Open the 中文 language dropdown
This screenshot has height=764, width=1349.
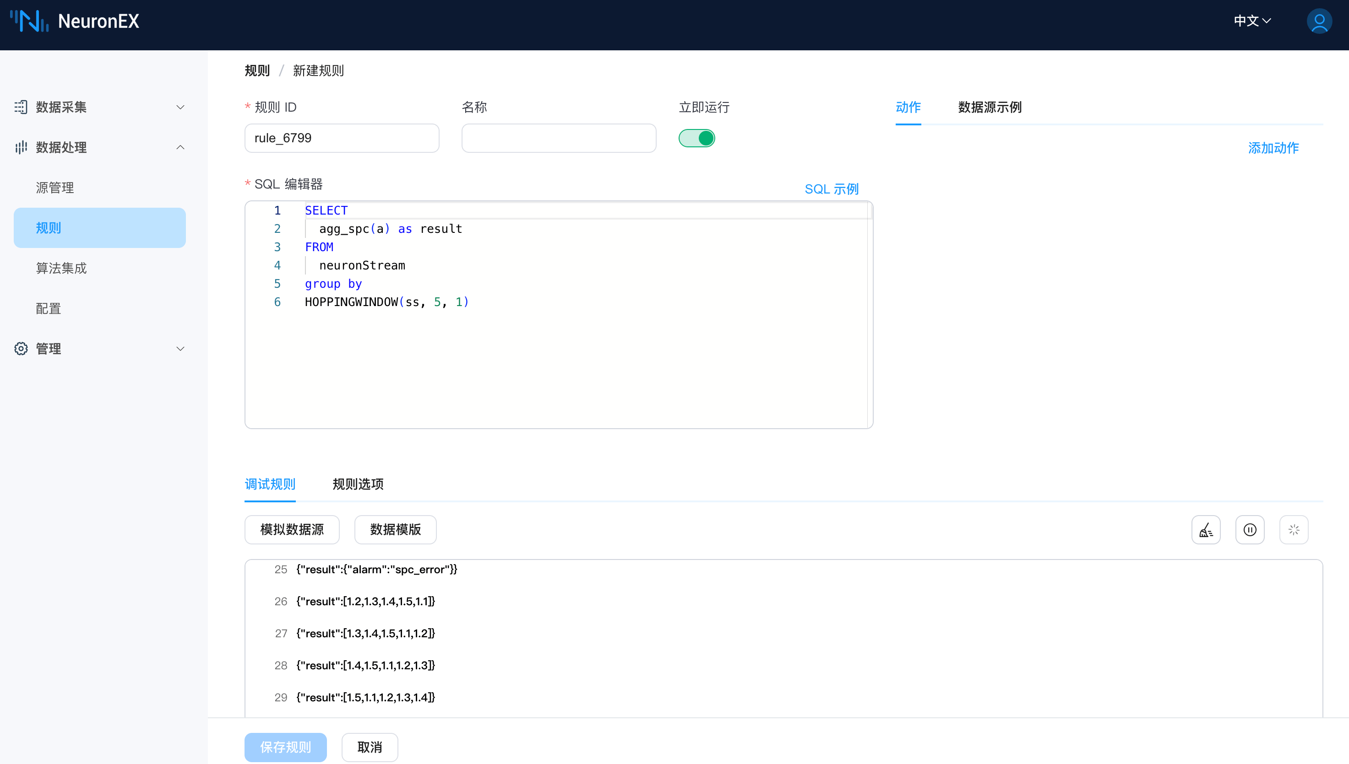tap(1252, 21)
